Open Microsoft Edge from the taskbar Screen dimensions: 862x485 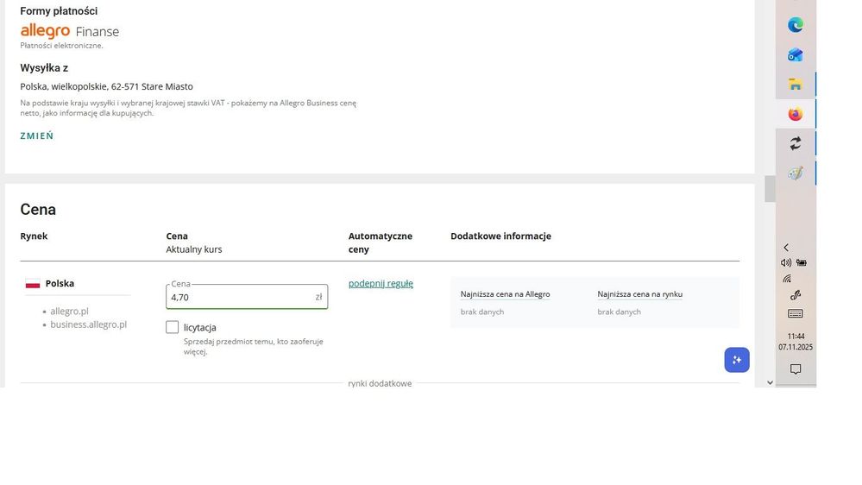[x=795, y=25]
